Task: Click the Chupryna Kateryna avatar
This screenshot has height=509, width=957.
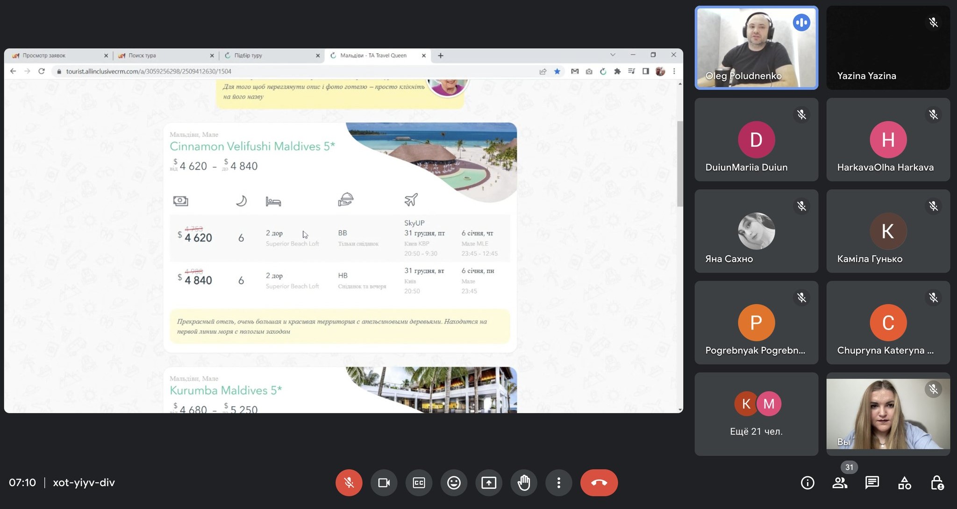Action: pyautogui.click(x=888, y=323)
